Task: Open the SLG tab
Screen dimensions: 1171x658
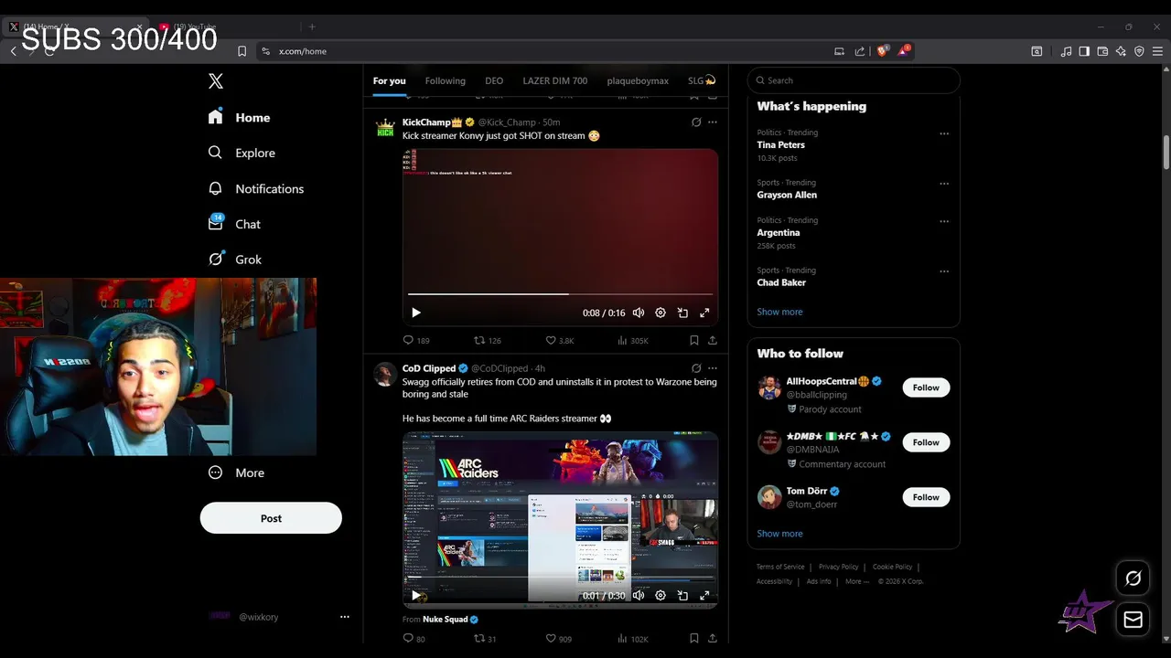Action: coord(702,80)
